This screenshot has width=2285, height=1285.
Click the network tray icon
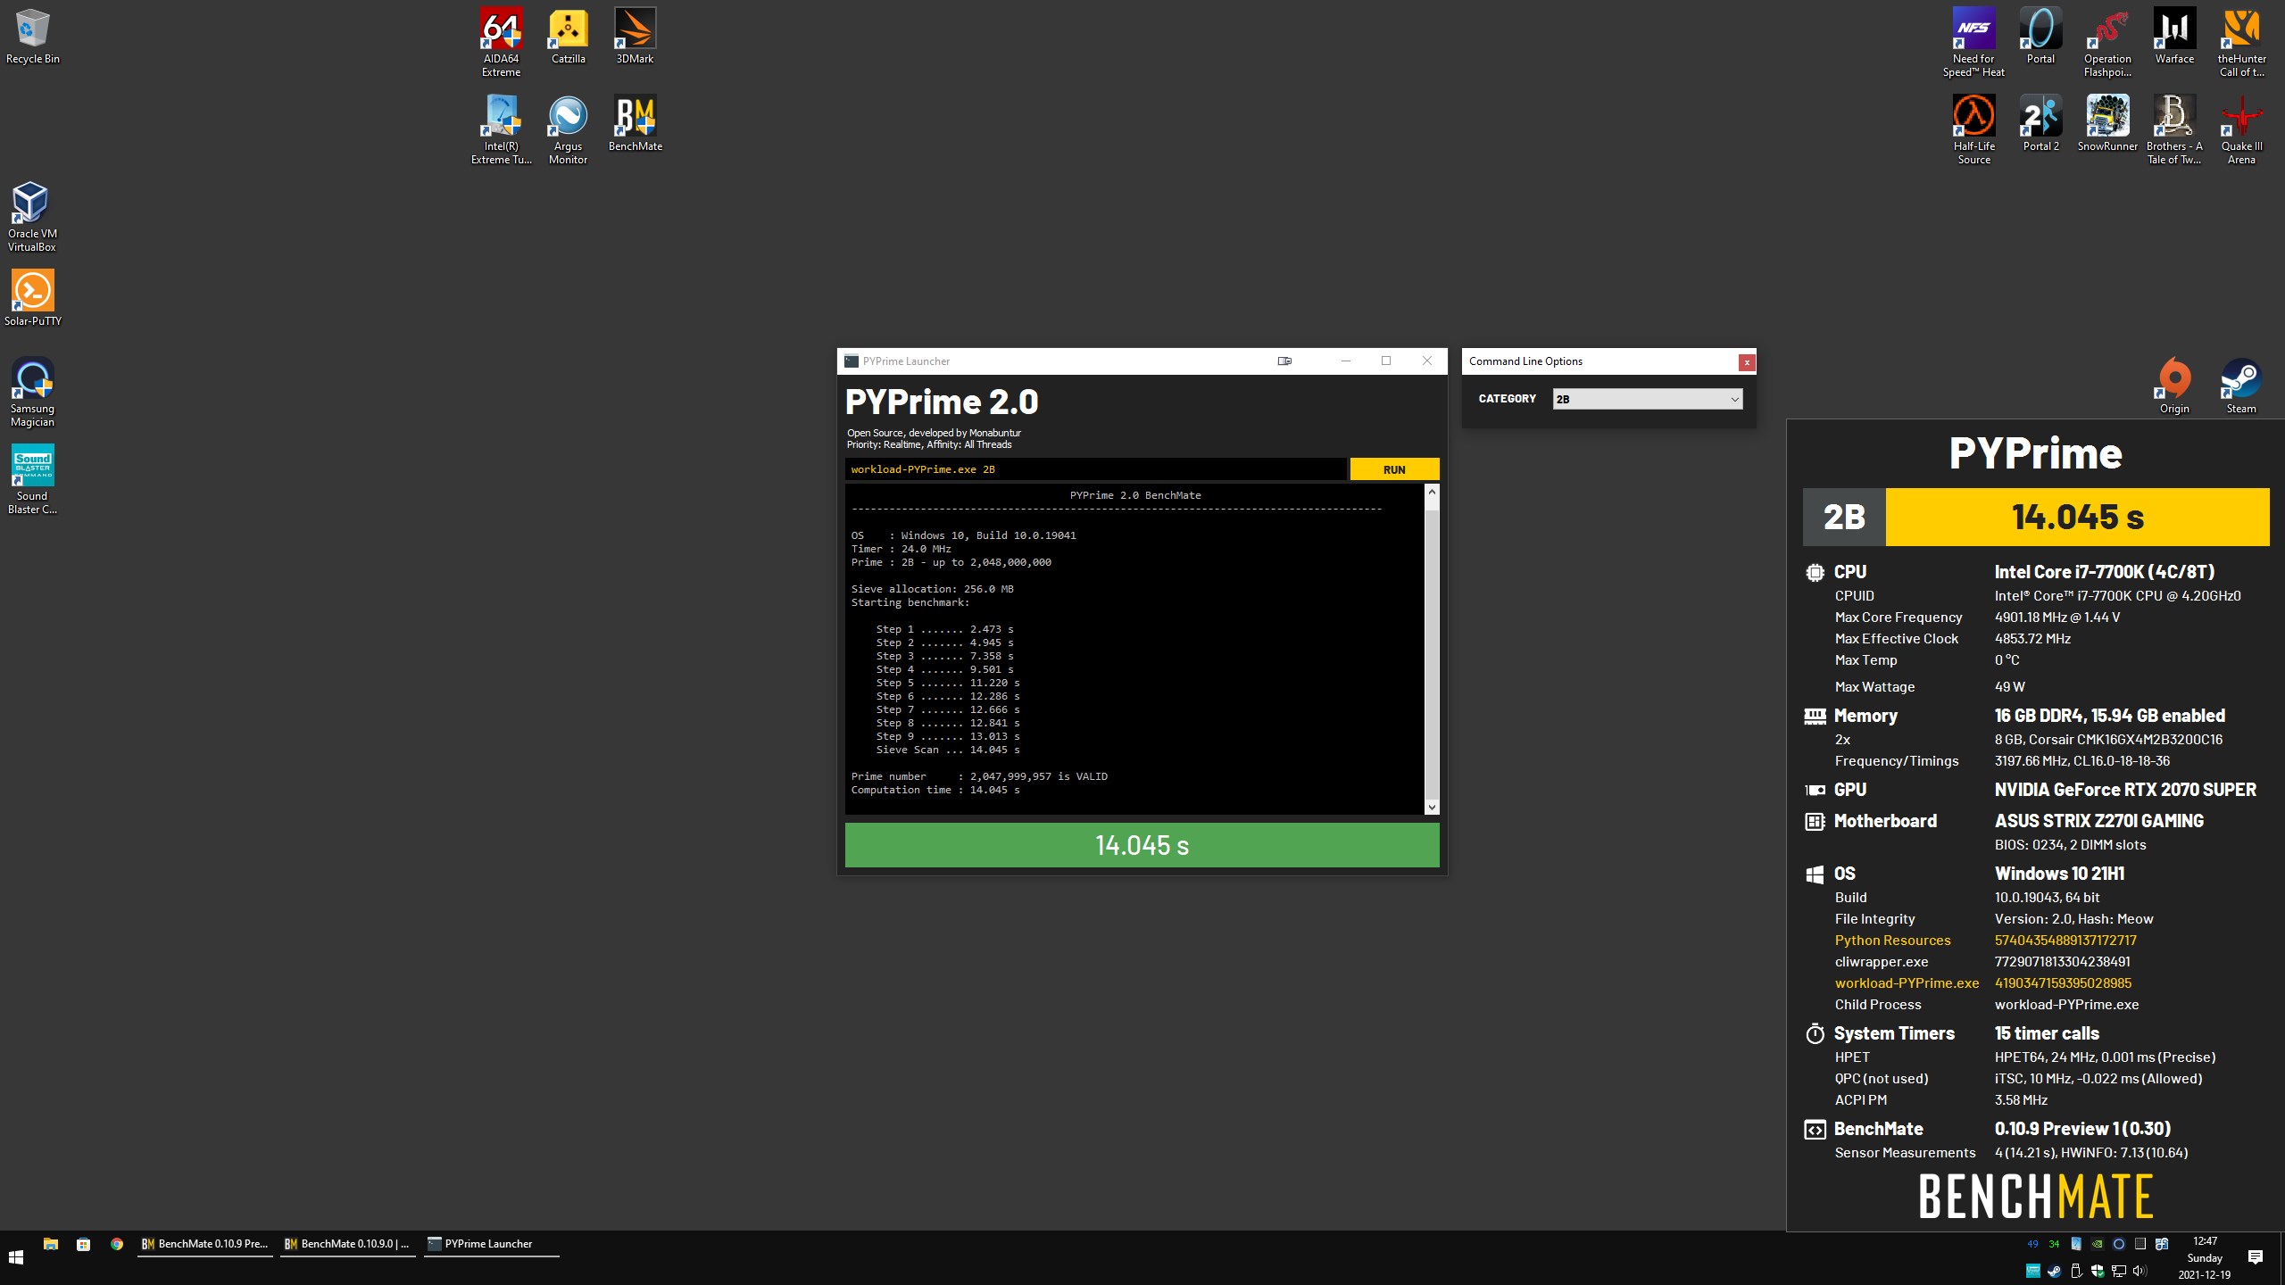(2119, 1271)
